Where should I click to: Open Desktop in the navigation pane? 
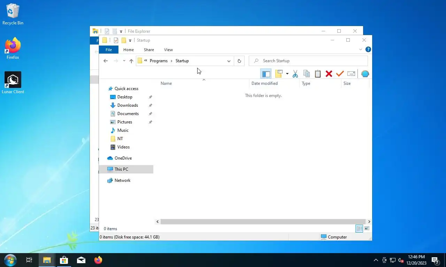pyautogui.click(x=125, y=97)
